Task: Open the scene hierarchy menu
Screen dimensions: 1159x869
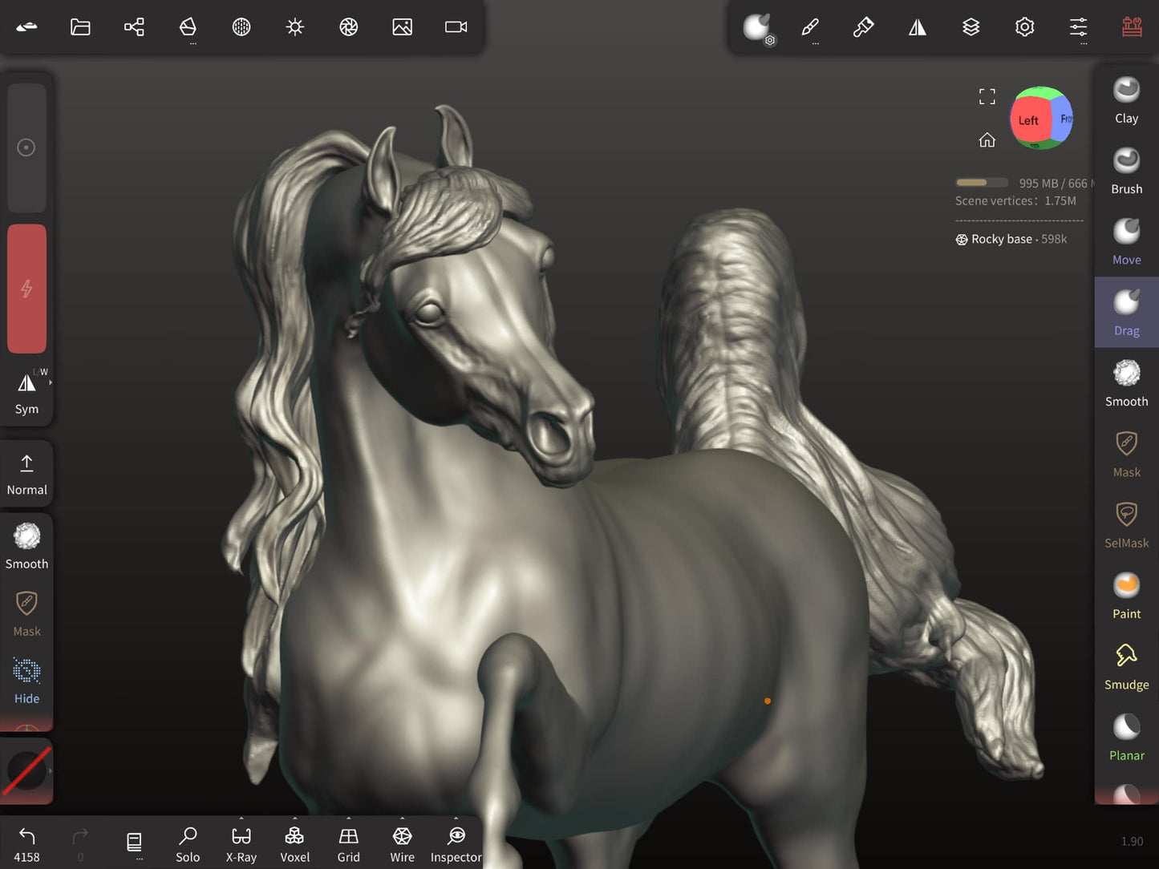Action: pyautogui.click(x=134, y=27)
